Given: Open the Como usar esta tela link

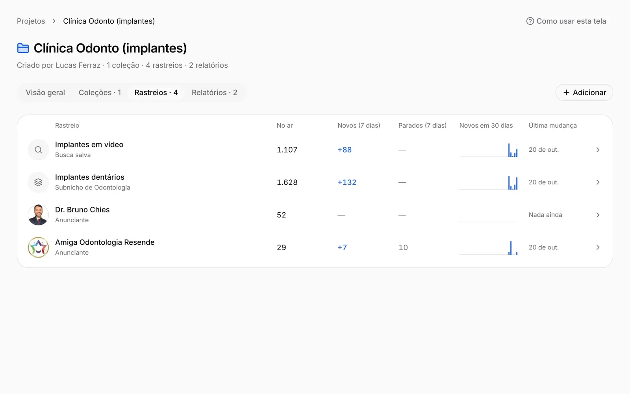Looking at the screenshot, I should 566,21.
